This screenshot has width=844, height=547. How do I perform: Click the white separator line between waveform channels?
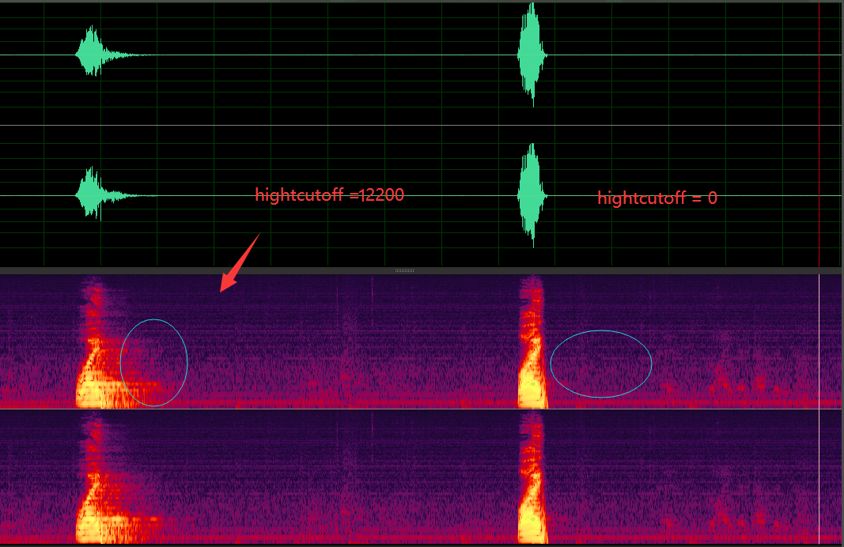pos(420,126)
